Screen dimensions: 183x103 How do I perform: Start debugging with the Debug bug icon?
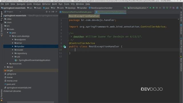[154, 8]
